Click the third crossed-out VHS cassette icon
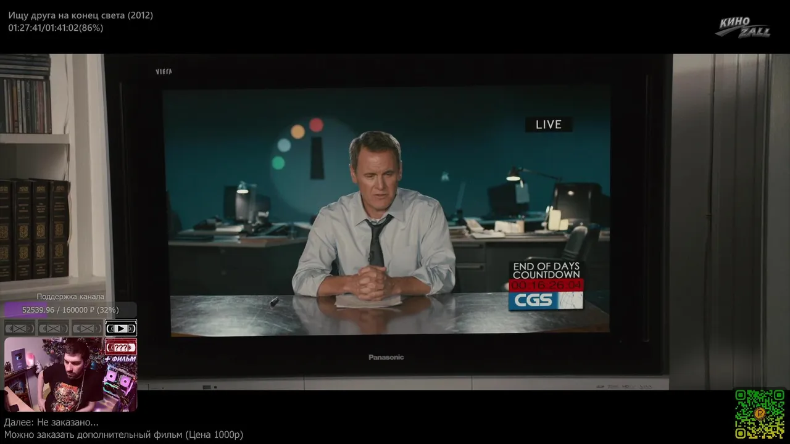Image resolution: width=790 pixels, height=444 pixels. [x=87, y=329]
